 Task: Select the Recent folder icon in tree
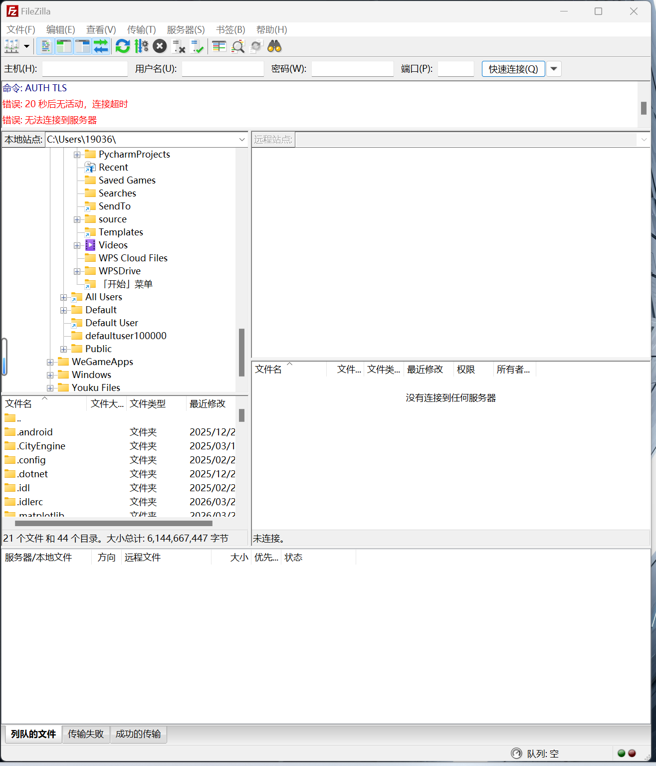[x=90, y=167]
